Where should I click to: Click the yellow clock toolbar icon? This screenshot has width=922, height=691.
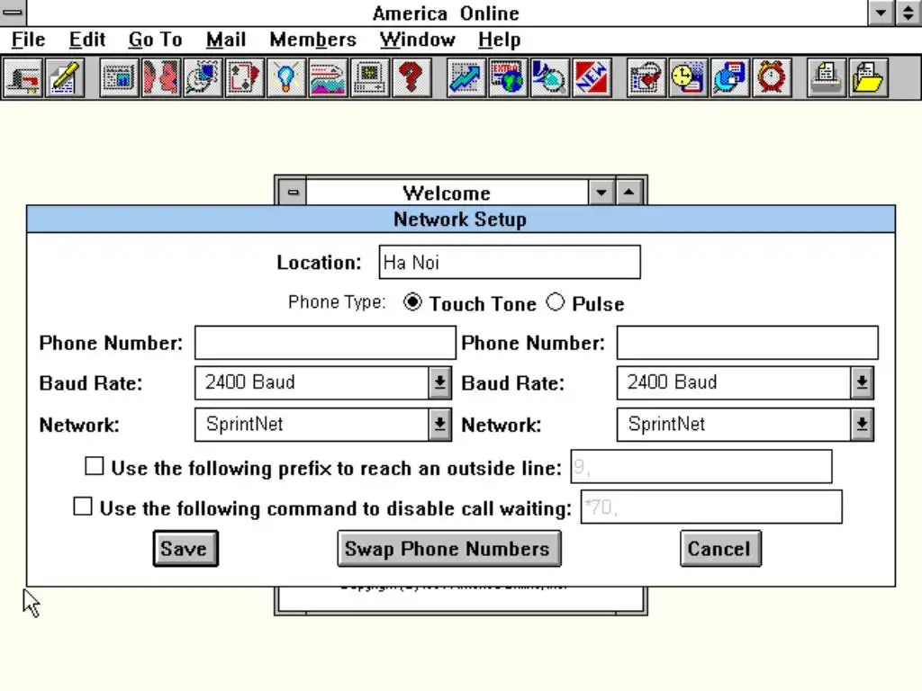(688, 77)
